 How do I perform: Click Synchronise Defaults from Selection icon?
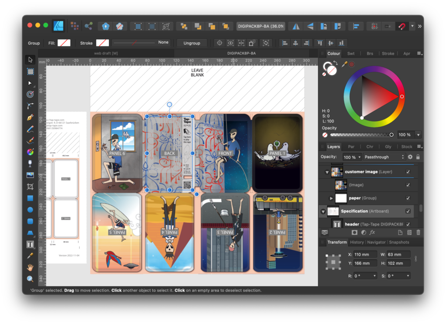(x=105, y=27)
